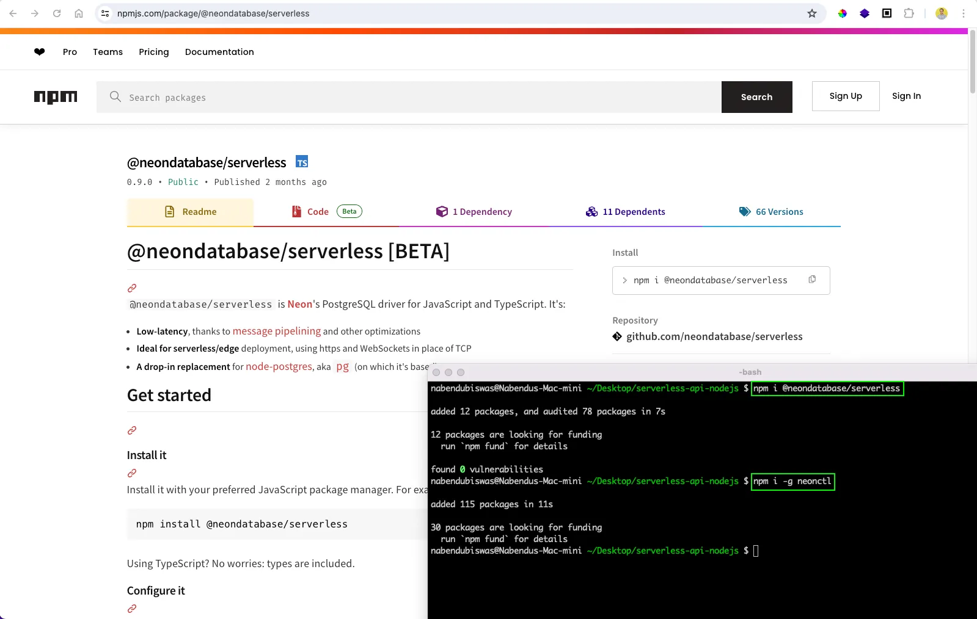The height and width of the screenshot is (619, 977).
Task: Go to npm home via logo
Action: 56,97
